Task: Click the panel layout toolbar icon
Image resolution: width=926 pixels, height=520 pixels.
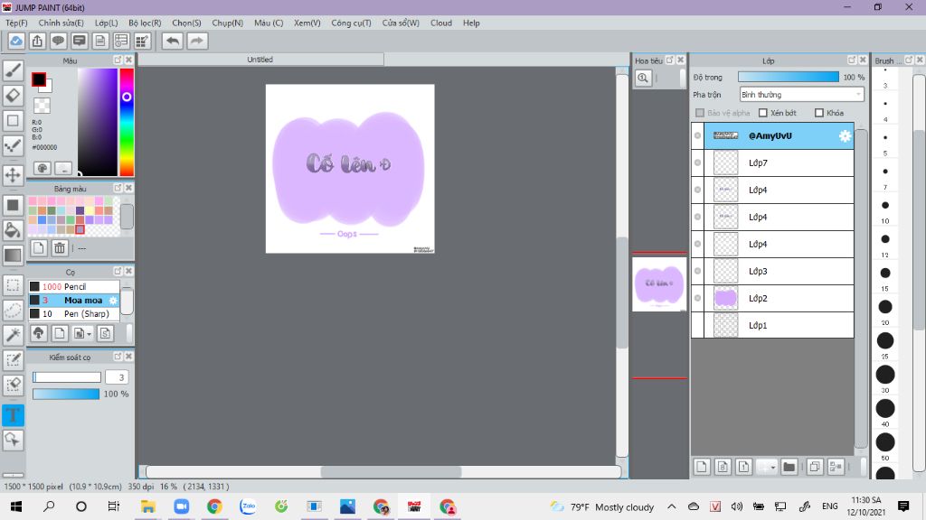Action: pyautogui.click(x=121, y=41)
